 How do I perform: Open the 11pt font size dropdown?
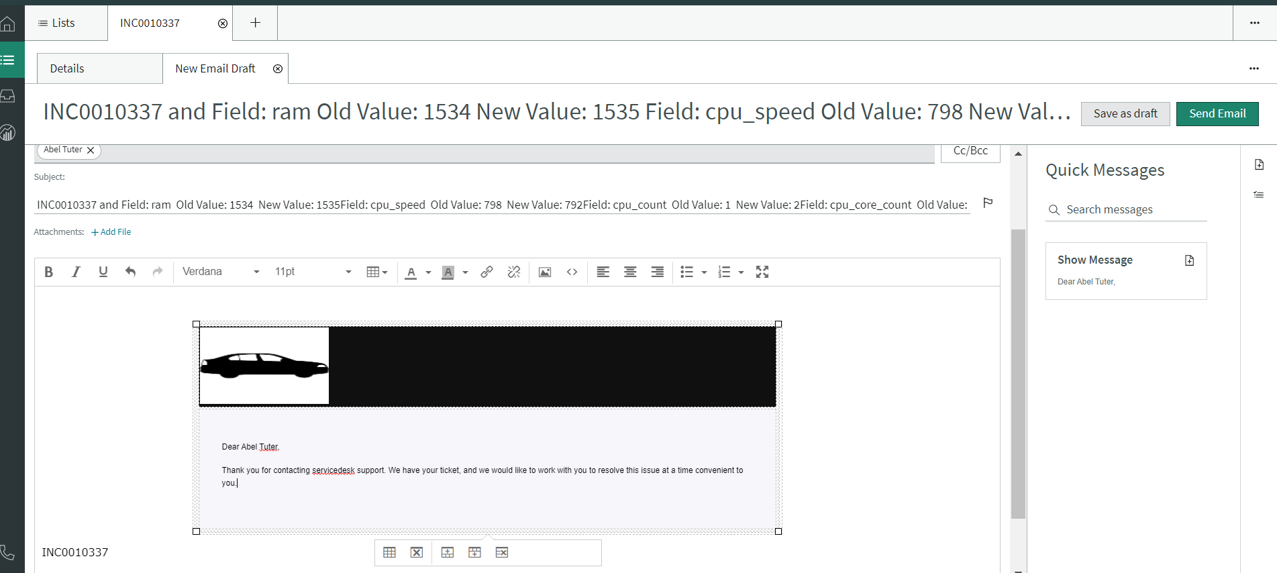[x=313, y=272]
